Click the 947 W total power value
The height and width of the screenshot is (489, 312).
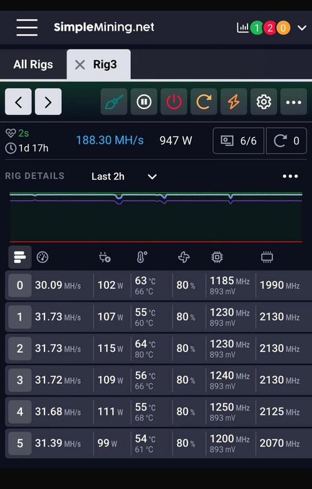tap(175, 141)
